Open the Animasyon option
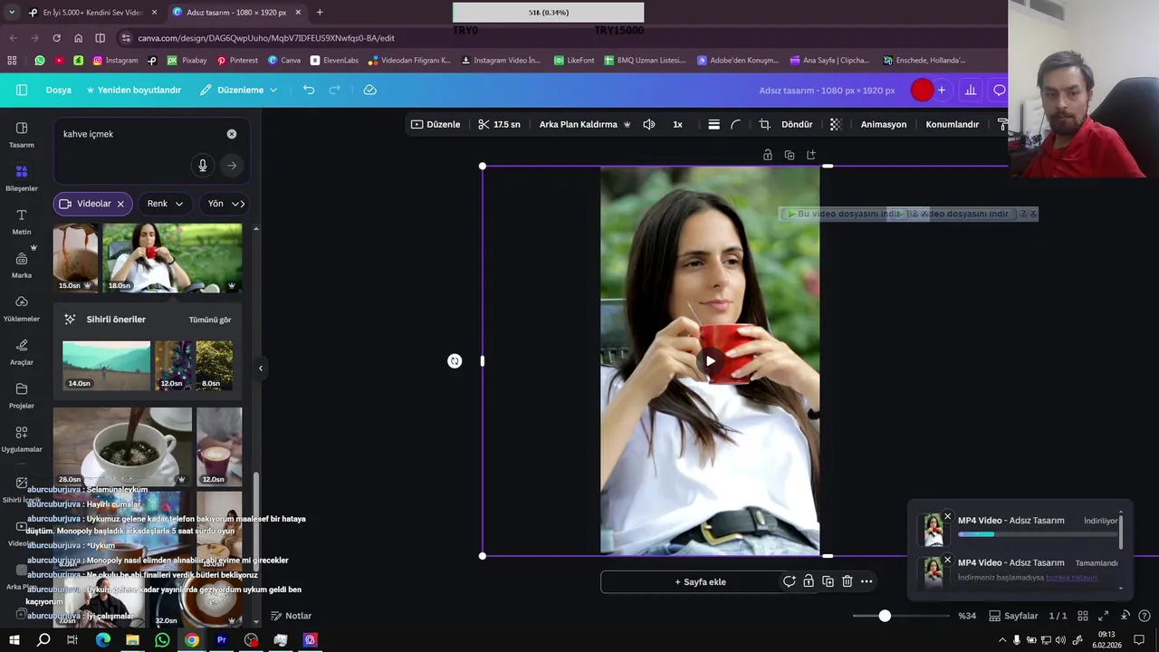The width and height of the screenshot is (1159, 652). (x=884, y=124)
